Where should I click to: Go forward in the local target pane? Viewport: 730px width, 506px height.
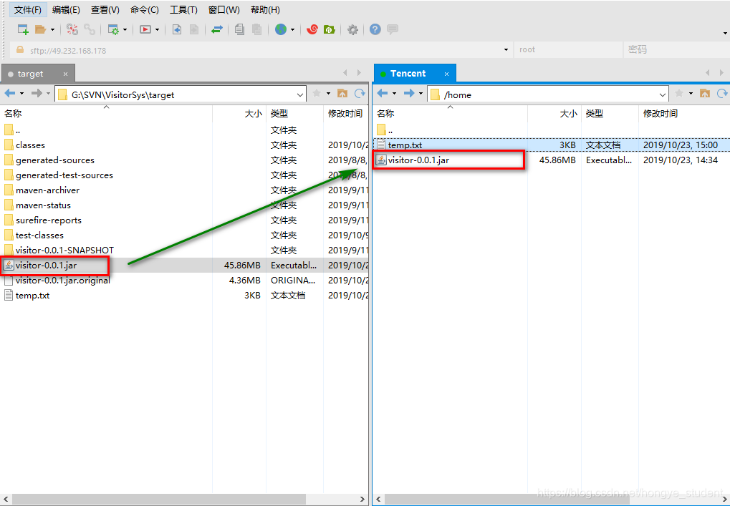point(37,94)
